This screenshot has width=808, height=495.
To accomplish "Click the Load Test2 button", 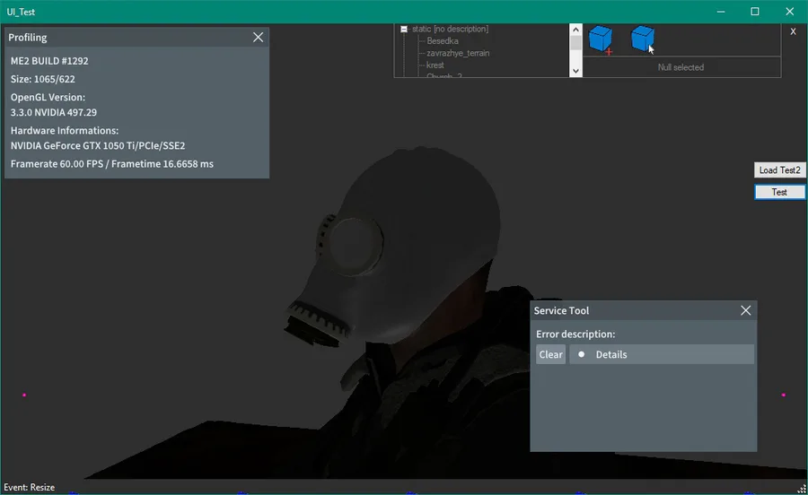I will tap(779, 170).
